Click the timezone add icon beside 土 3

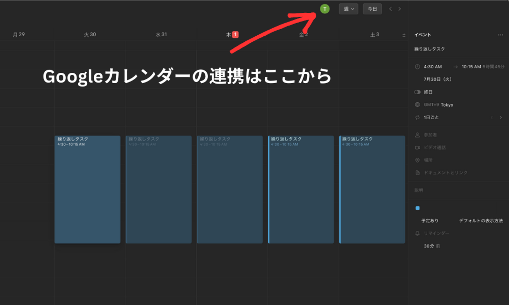[x=404, y=35]
